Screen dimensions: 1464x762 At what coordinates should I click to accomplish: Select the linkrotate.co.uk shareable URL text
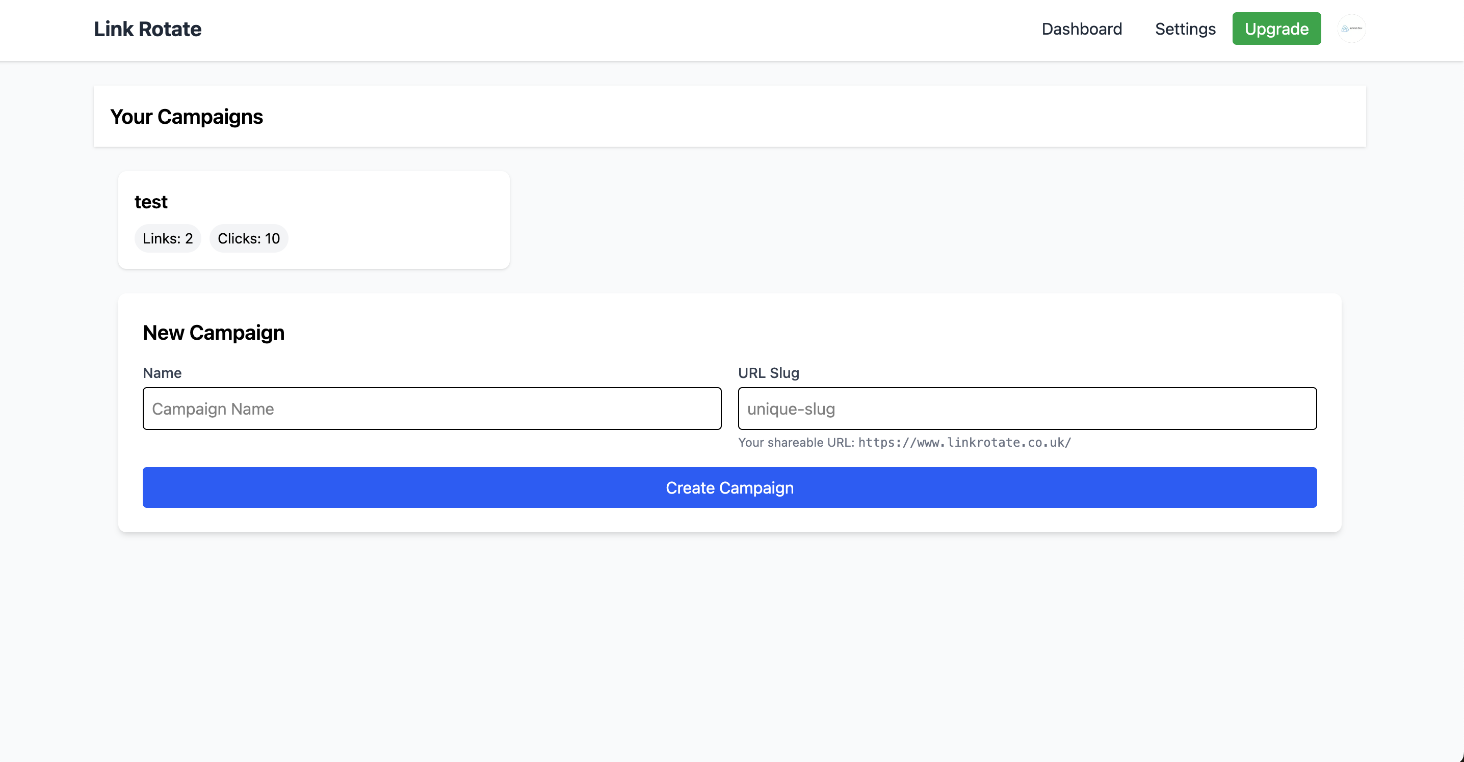click(x=964, y=442)
